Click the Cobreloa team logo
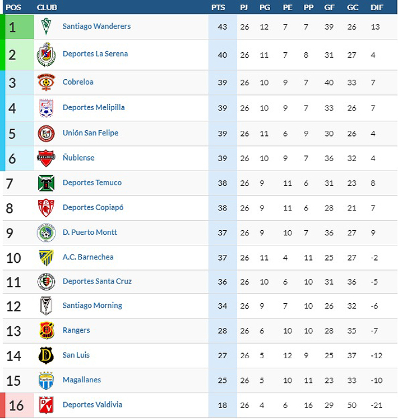Screen dimensions: 398x420 pyautogui.click(x=46, y=83)
